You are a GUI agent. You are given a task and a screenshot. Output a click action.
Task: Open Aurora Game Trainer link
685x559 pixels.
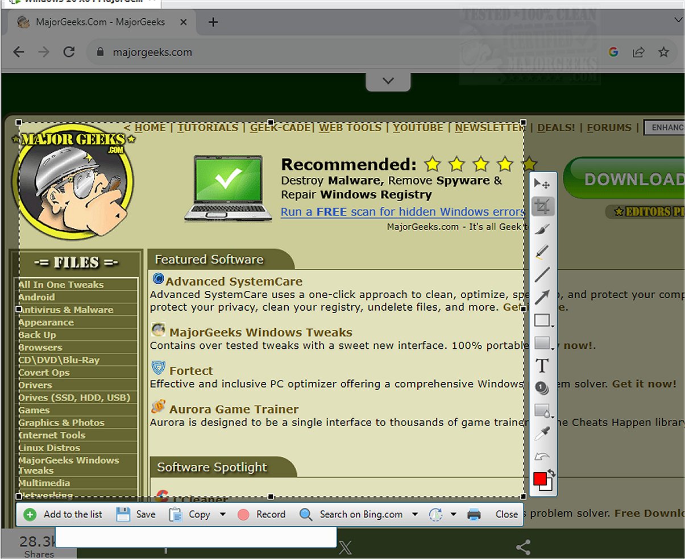pyautogui.click(x=234, y=409)
